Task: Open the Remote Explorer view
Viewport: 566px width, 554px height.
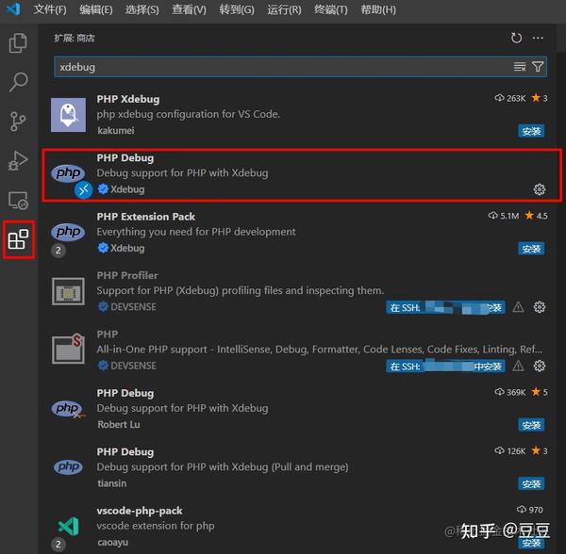Action: tap(18, 201)
